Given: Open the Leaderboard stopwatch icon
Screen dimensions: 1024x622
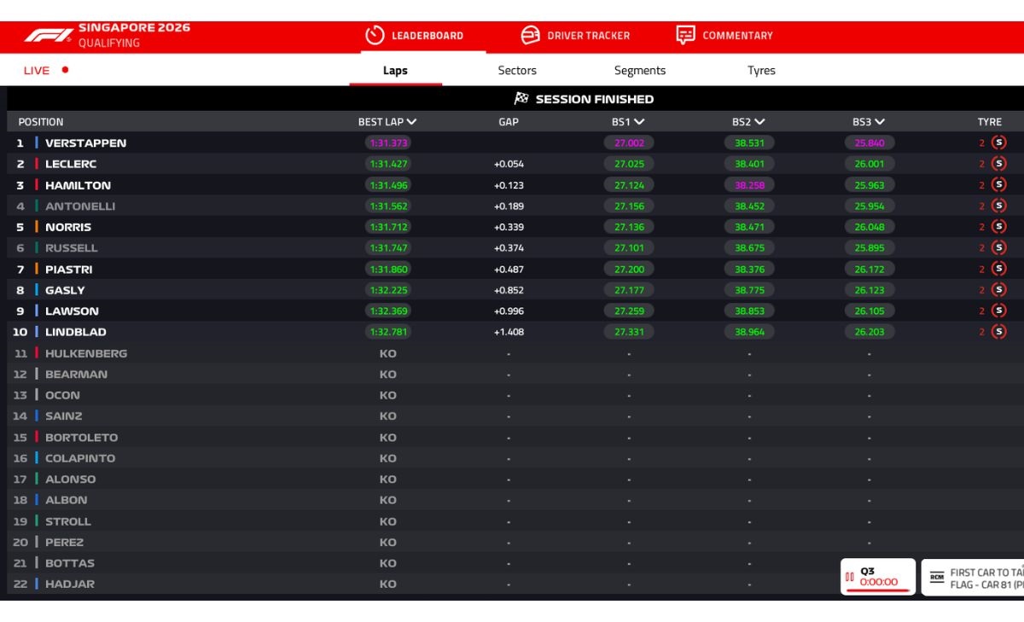Looking at the screenshot, I should (375, 35).
